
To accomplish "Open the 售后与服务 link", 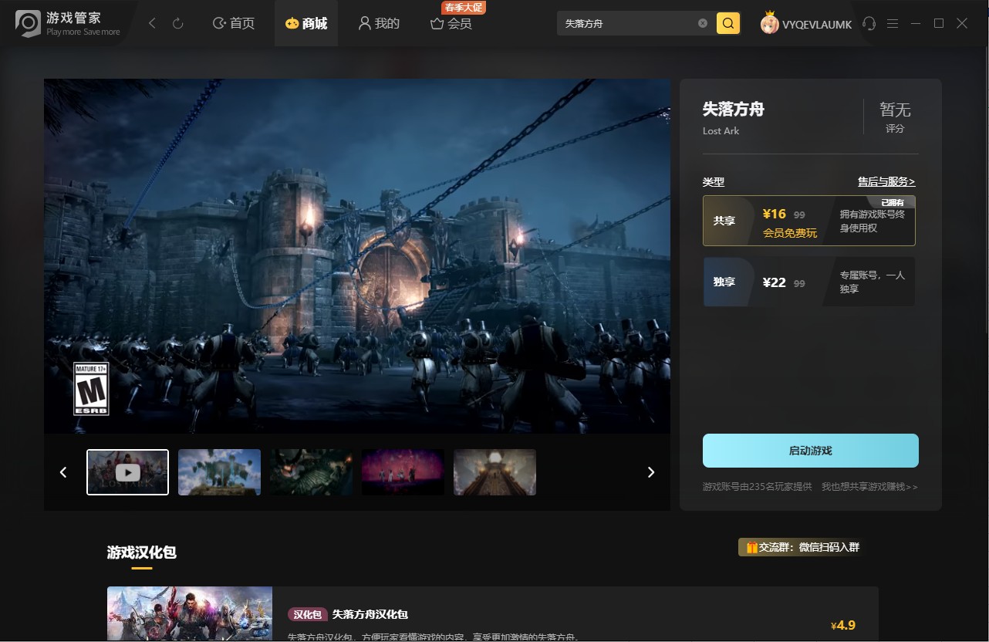I will 886,182.
